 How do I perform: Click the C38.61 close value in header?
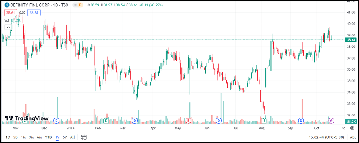(x=132, y=5)
